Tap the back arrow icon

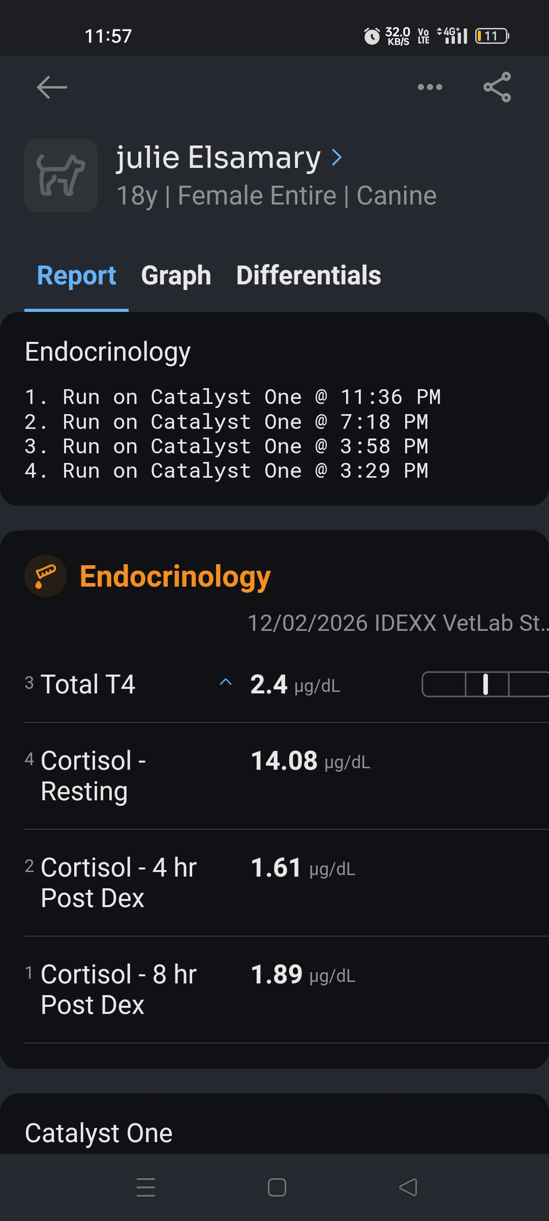[52, 87]
